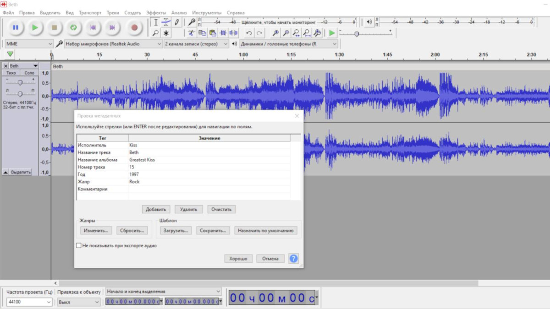
Task: Click the 'Хорошо' button in dialog
Action: click(x=238, y=259)
